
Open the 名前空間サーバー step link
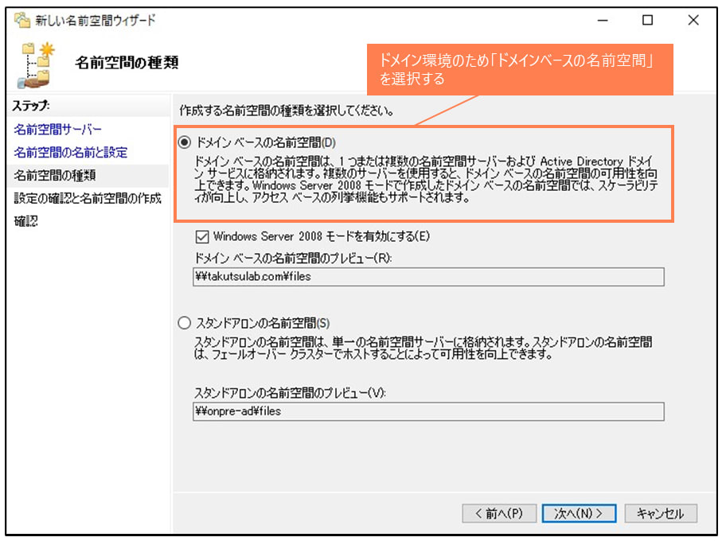(x=58, y=129)
